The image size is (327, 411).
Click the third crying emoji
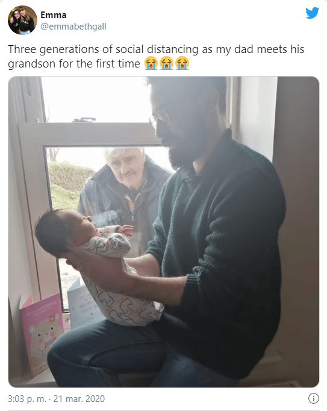tap(182, 63)
